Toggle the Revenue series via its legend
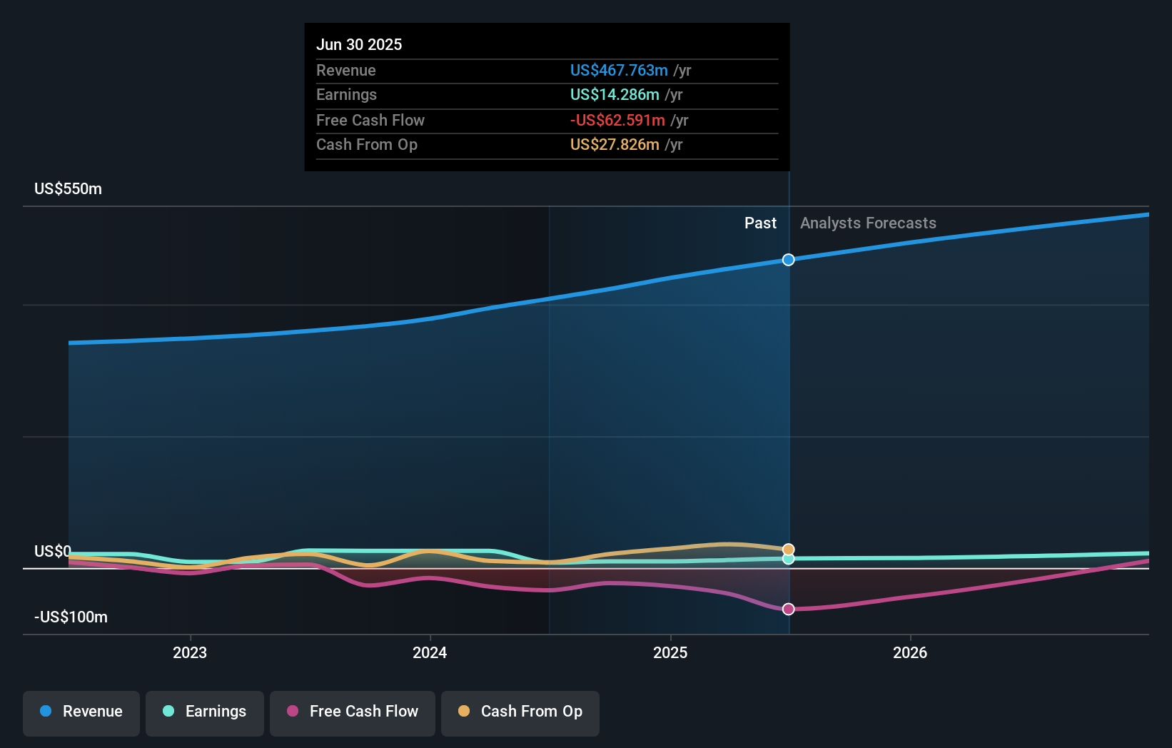The width and height of the screenshot is (1172, 748). [x=81, y=713]
